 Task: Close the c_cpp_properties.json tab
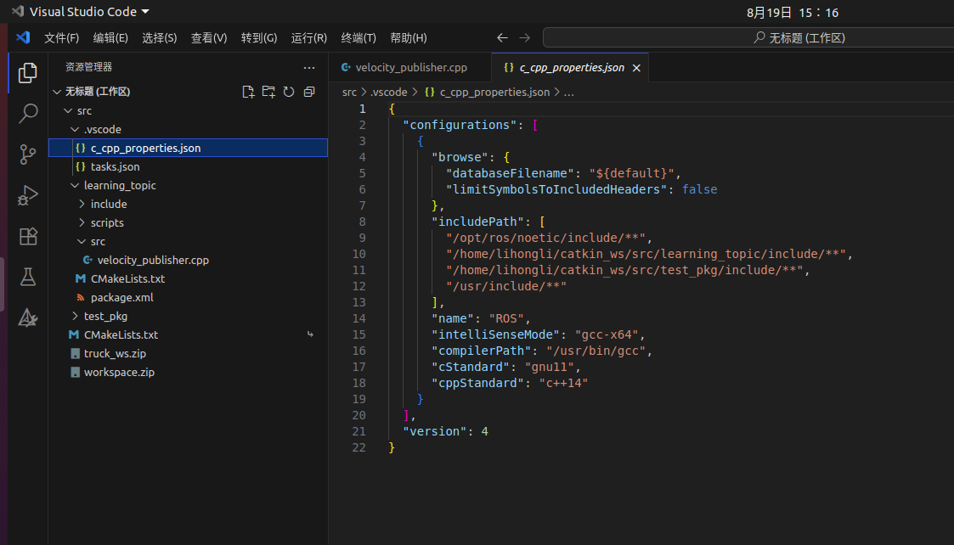(636, 68)
